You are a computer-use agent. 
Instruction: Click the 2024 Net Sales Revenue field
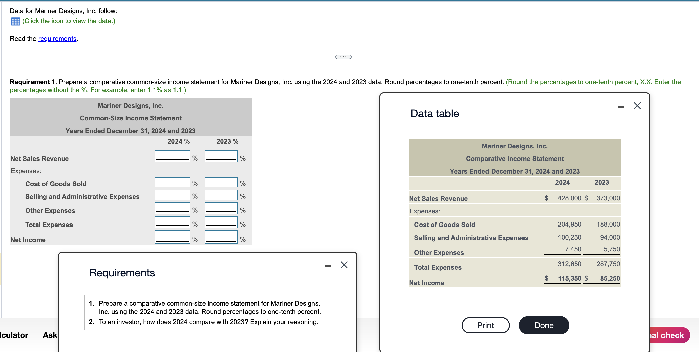coord(172,156)
